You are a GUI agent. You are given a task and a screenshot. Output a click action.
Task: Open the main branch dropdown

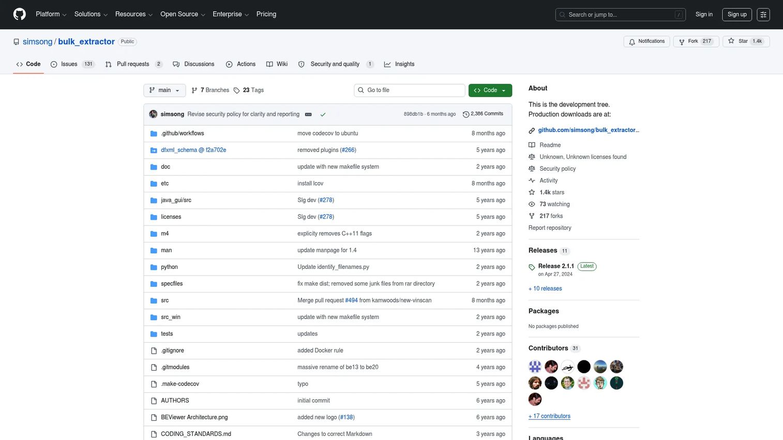coord(164,90)
